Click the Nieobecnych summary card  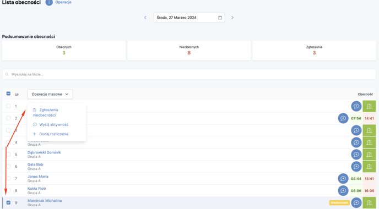(189, 51)
